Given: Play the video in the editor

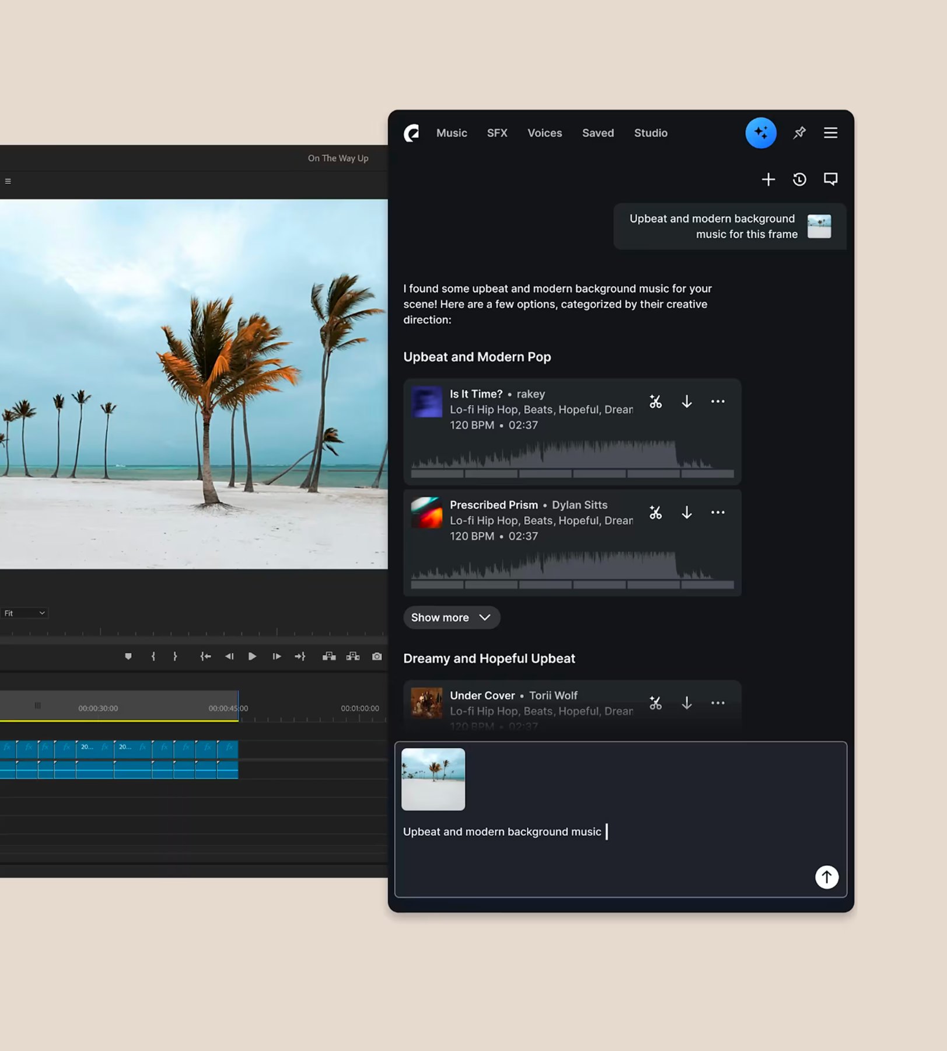Looking at the screenshot, I should (x=252, y=657).
